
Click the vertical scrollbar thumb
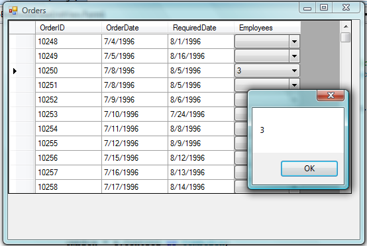click(345, 38)
